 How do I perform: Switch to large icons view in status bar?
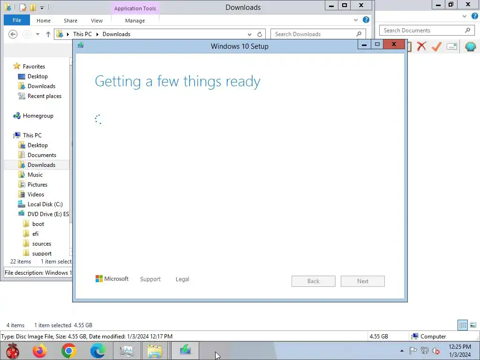pyautogui.click(x=473, y=325)
